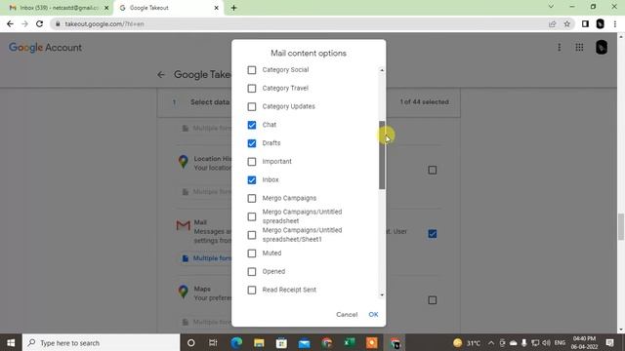Open the notification center
This screenshot has width=625, height=351.
(x=609, y=342)
